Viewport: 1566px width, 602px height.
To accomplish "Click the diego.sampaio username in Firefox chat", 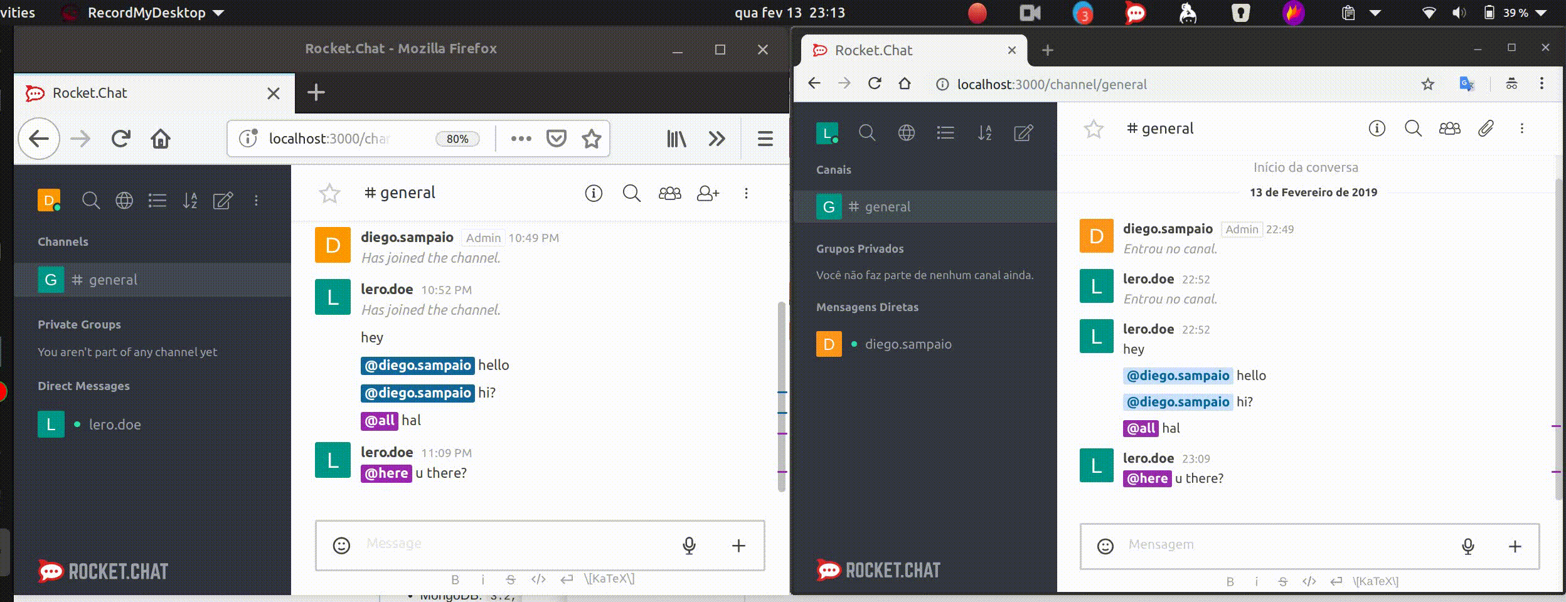I will click(x=407, y=237).
